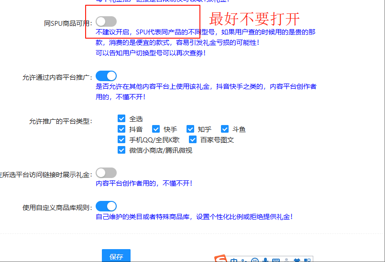The width and height of the screenshot is (385, 262).
Task: Open the emoji smiley icon in the IME bar
Action: point(255,261)
